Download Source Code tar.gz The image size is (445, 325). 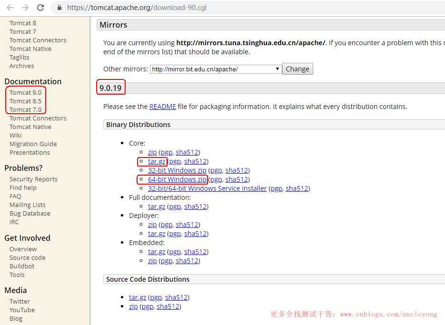tap(138, 297)
